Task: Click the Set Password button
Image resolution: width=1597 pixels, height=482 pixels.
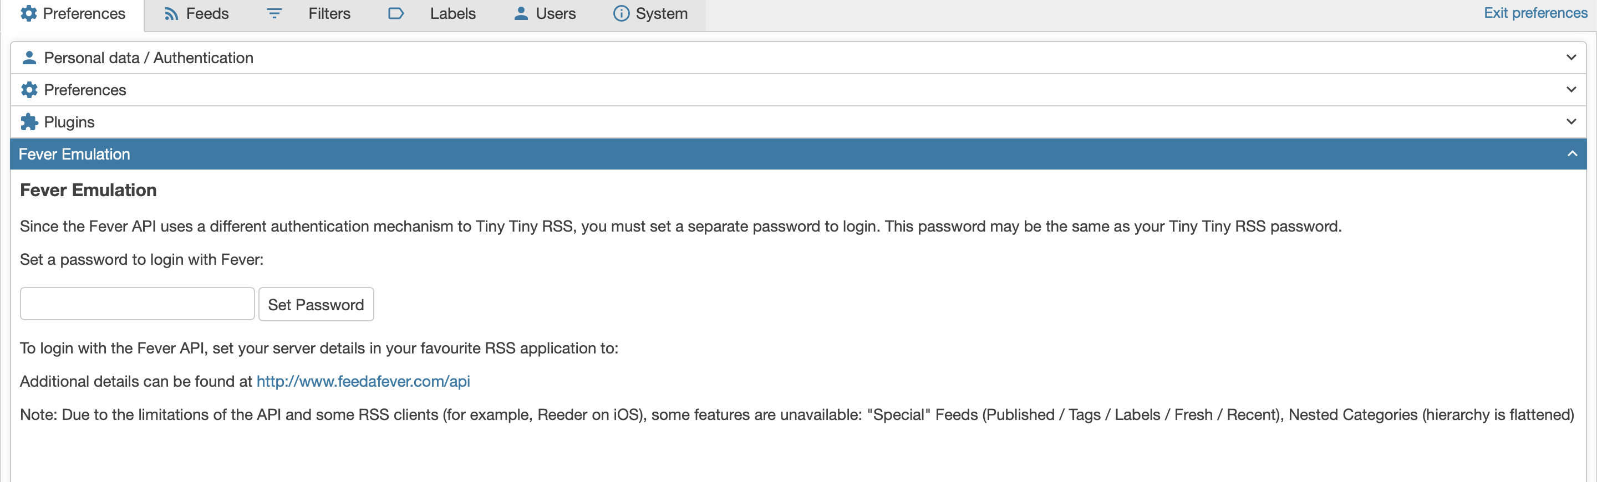Action: tap(316, 304)
